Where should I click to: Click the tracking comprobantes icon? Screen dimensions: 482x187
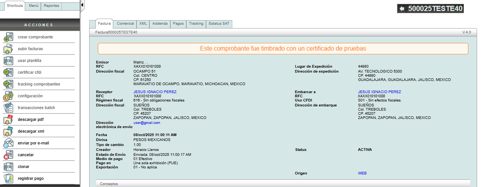pyautogui.click(x=8, y=84)
